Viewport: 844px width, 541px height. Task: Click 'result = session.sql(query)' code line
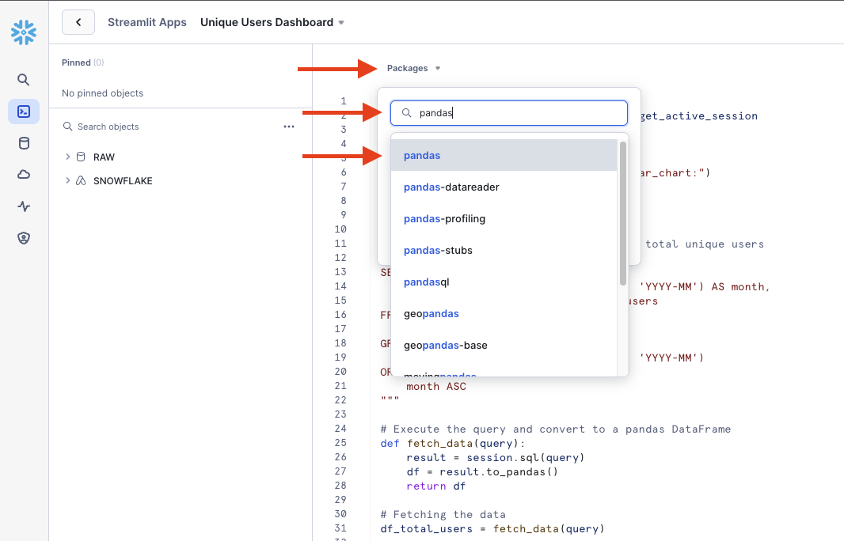pos(495,458)
